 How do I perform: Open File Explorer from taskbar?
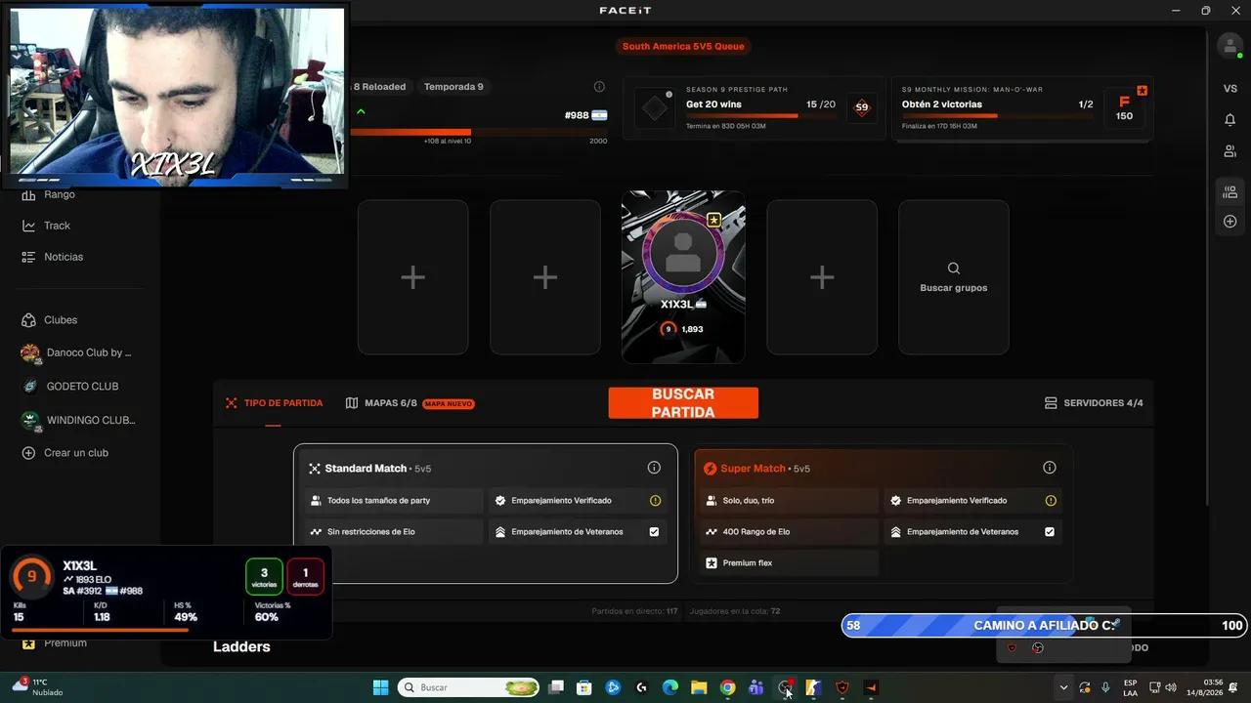click(x=699, y=687)
